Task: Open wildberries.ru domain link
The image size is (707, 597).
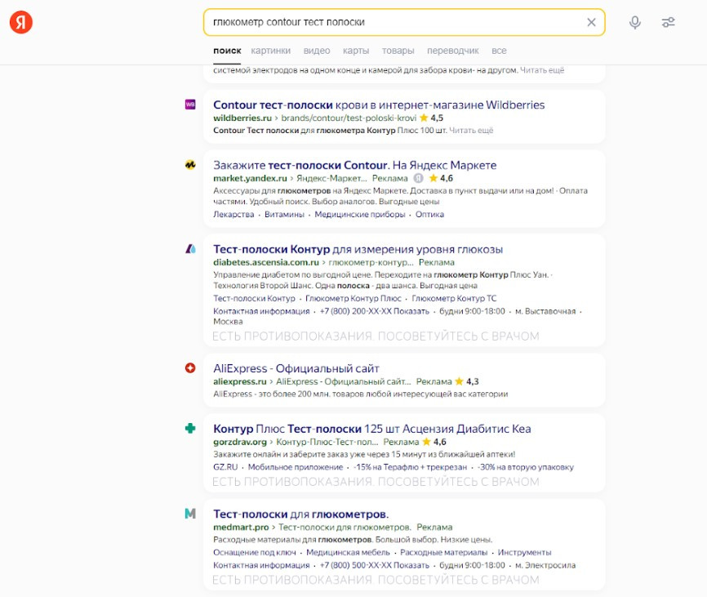Action: (x=242, y=118)
